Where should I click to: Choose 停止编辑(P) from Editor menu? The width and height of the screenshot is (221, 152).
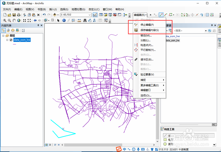point(149,25)
